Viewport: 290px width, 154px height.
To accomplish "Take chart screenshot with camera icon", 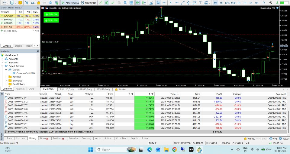I will coord(151,3).
